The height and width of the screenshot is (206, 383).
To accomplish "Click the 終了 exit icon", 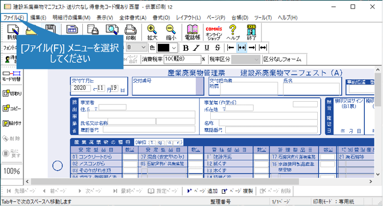I will click(251, 32).
